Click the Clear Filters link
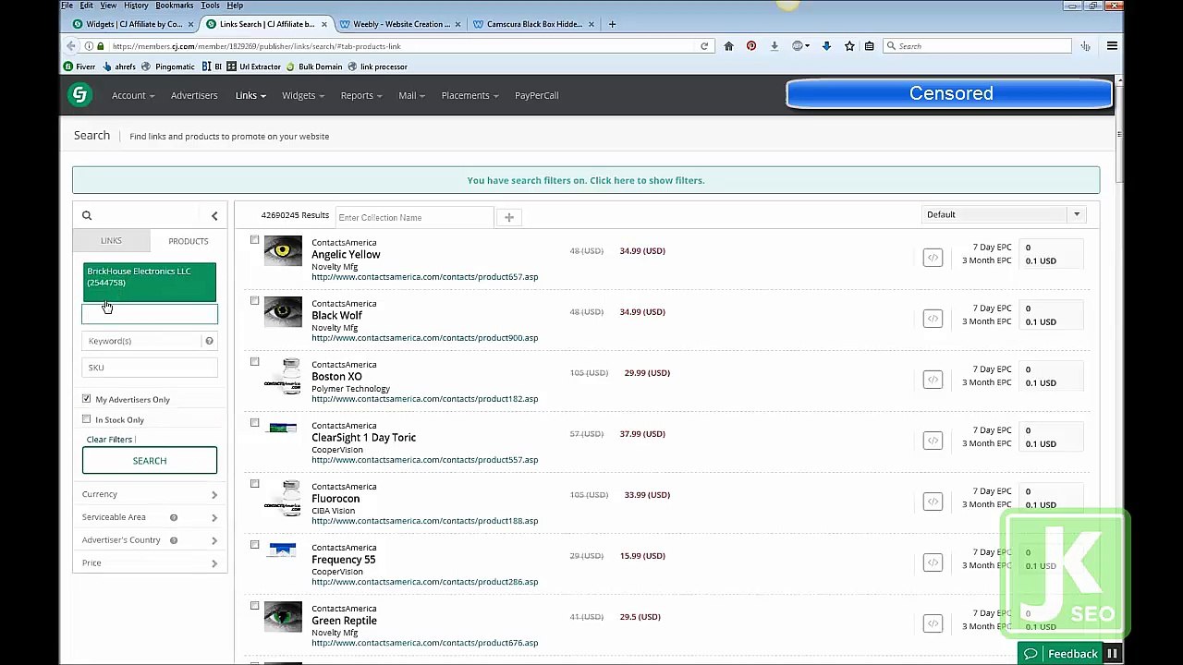This screenshot has width=1183, height=665. click(109, 440)
